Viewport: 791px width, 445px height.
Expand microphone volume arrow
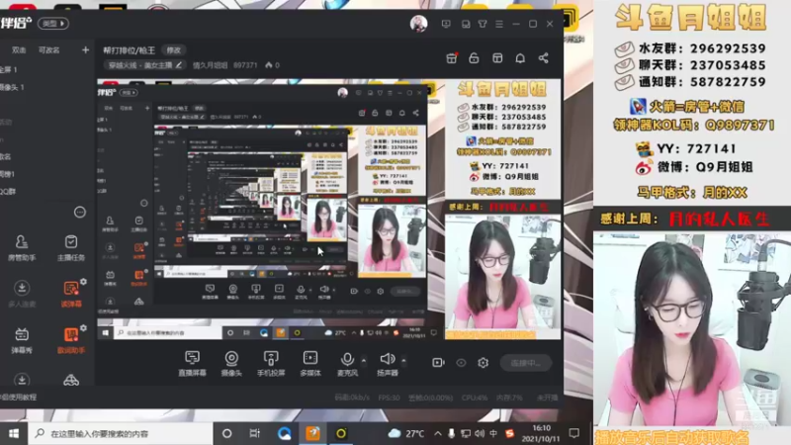click(x=364, y=360)
